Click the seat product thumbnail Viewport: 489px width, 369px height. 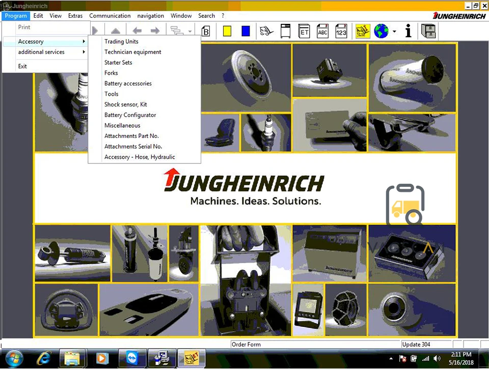[220, 133]
